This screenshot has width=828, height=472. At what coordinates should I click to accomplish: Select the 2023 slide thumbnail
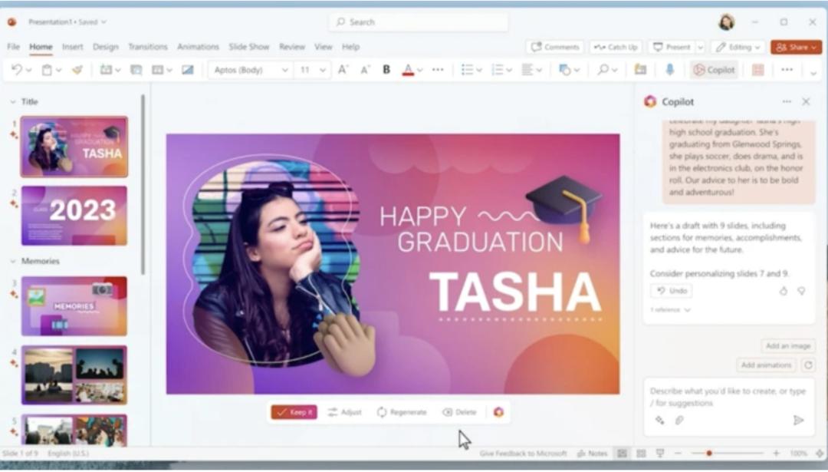(x=74, y=215)
